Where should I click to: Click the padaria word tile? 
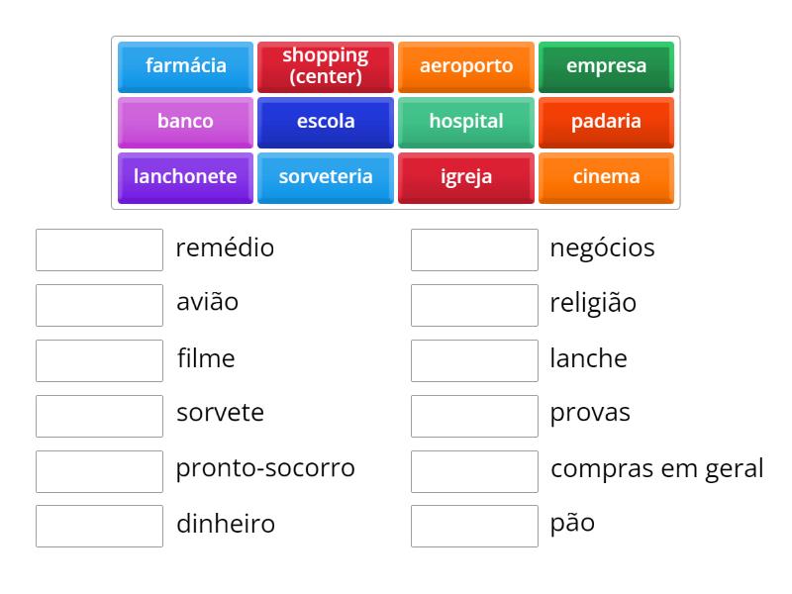click(606, 122)
